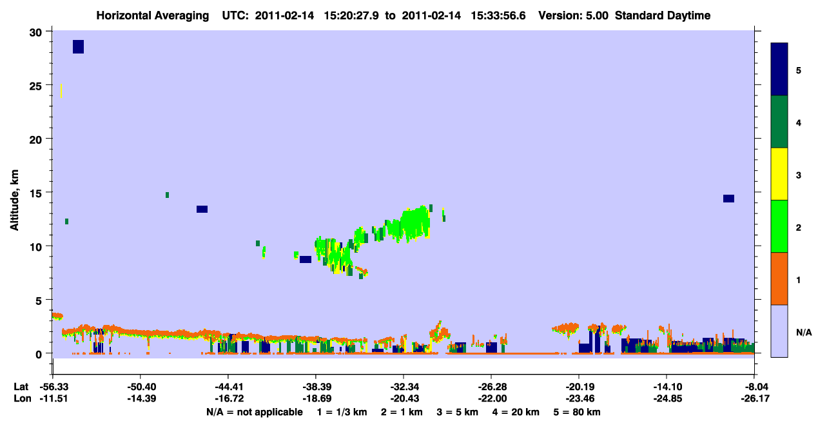Click longitude value -18.69
Image resolution: width=838 pixels, height=430 pixels.
(316, 398)
